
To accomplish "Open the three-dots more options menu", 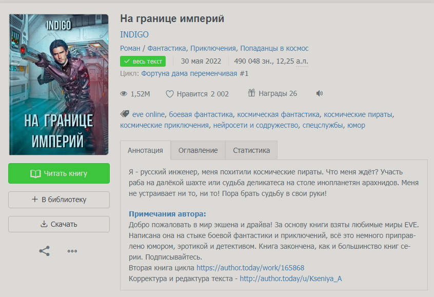I will pyautogui.click(x=72, y=251).
